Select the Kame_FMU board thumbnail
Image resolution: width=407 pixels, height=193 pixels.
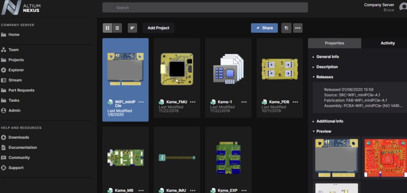coord(177,69)
